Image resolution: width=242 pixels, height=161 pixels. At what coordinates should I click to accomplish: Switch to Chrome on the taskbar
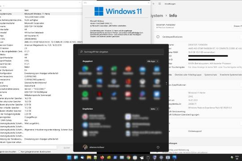click(x=128, y=157)
